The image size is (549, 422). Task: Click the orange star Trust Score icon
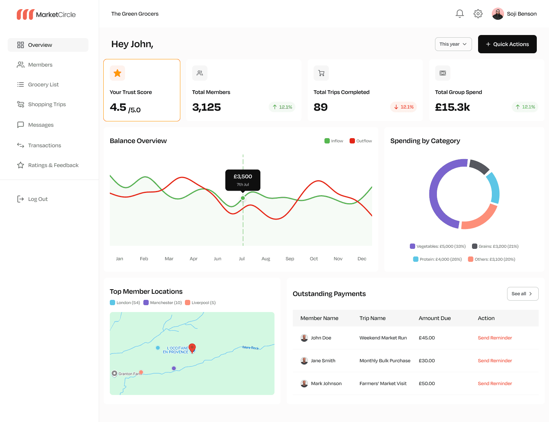[117, 73]
